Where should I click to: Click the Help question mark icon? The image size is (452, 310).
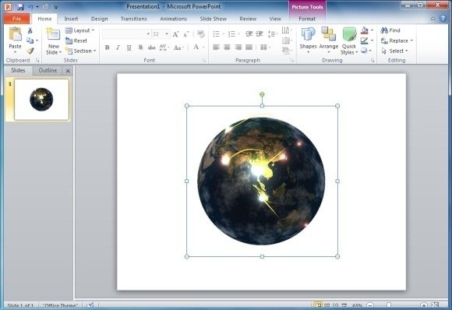pos(443,19)
